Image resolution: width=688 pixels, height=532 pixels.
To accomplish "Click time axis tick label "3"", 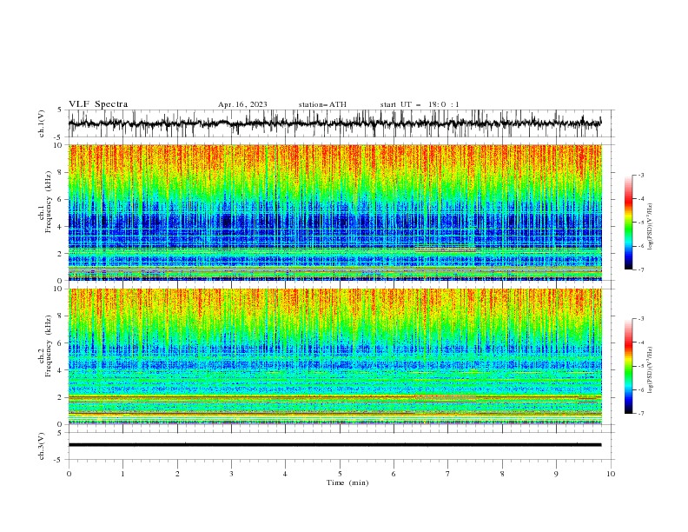I will (x=231, y=474).
